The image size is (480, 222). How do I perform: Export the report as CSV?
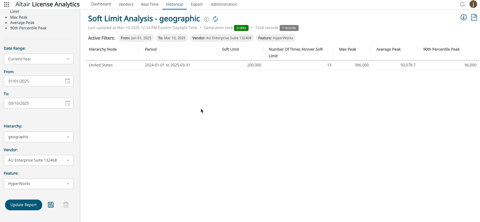pos(474,17)
